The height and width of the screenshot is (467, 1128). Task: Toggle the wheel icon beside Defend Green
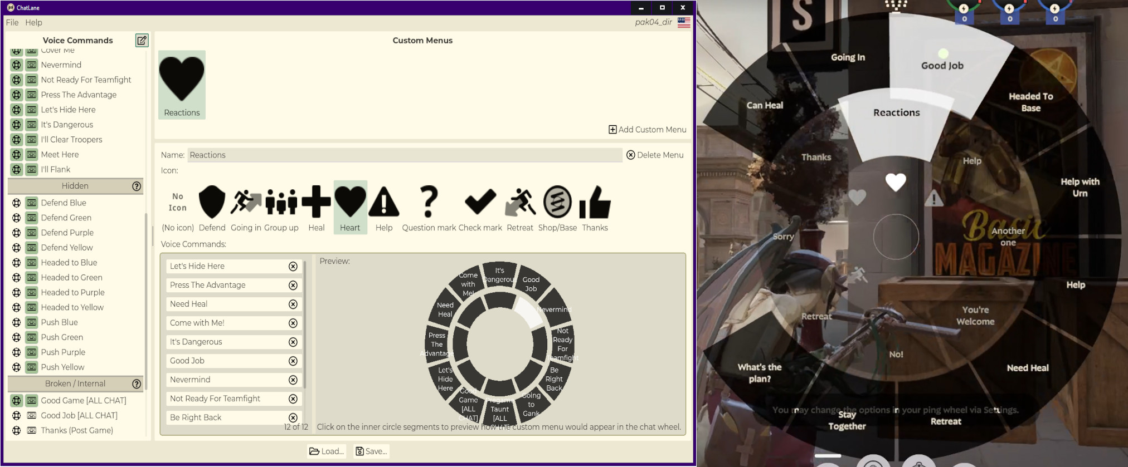click(x=17, y=218)
